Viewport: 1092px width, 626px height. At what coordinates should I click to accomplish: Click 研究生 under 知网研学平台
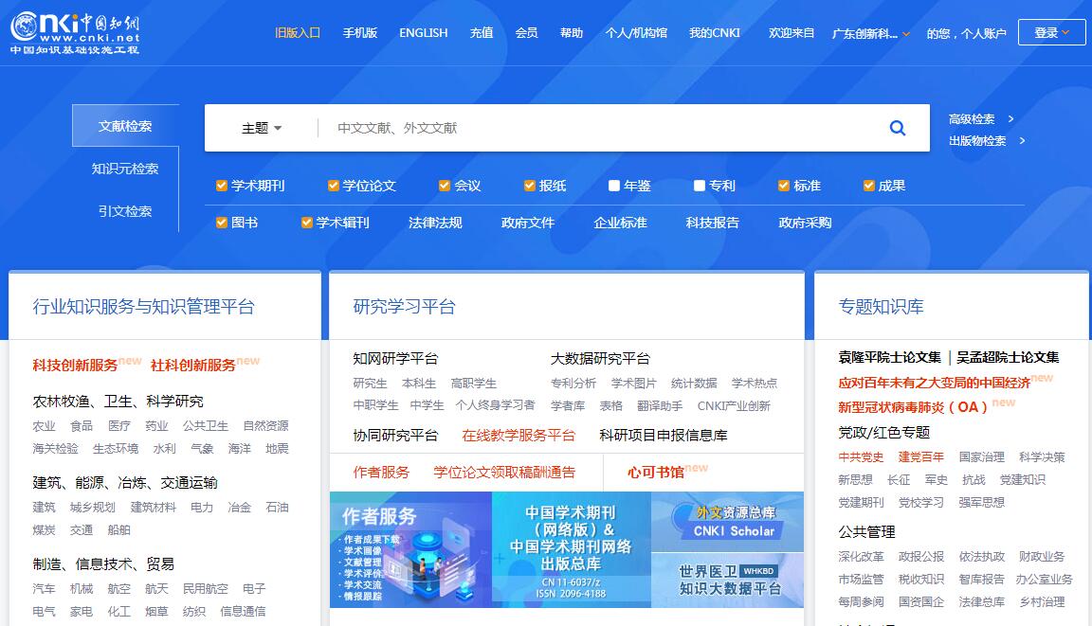370,384
